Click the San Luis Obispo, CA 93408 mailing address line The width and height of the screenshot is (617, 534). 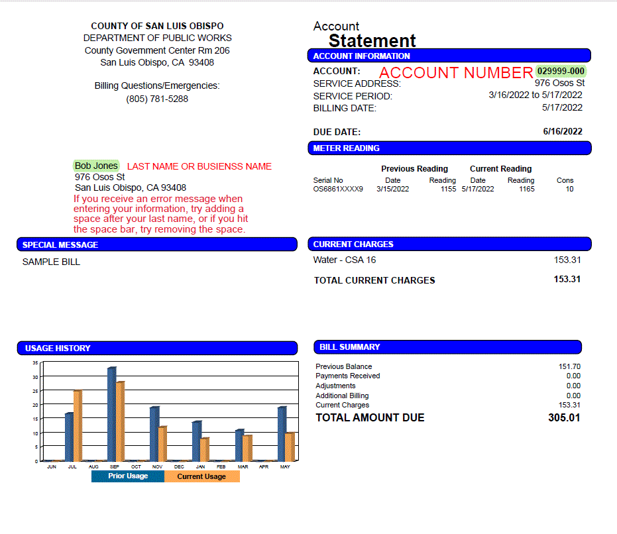click(131, 187)
